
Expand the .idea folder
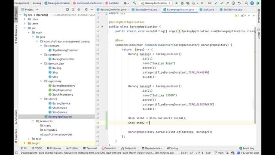[x=24, y=19]
